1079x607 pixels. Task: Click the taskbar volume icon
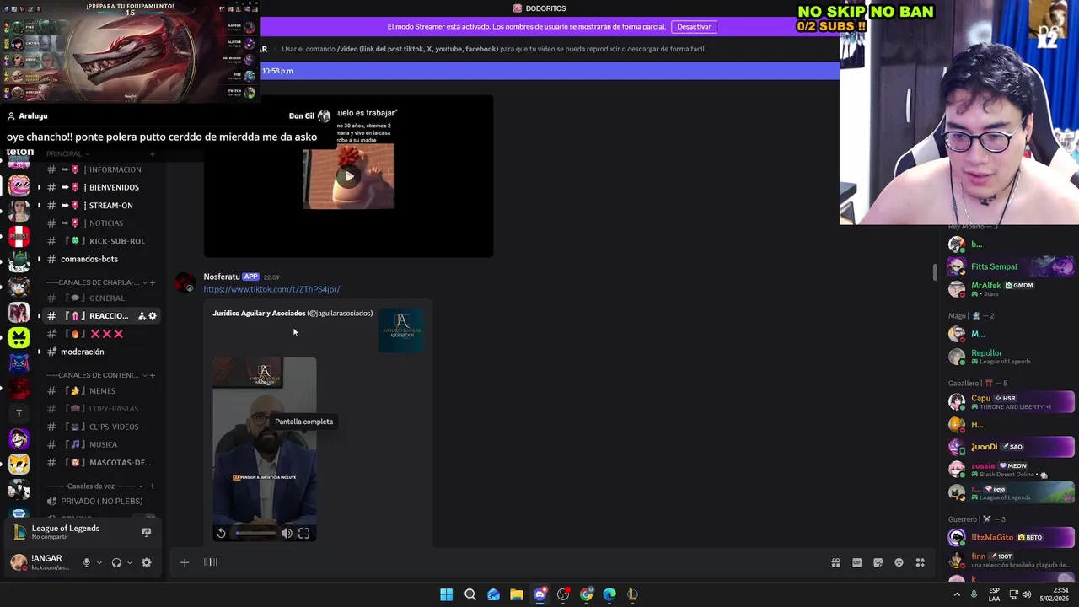click(1027, 594)
